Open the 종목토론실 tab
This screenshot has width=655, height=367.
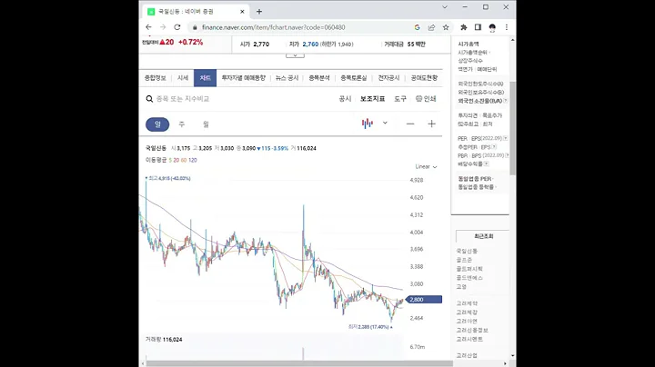[353, 78]
